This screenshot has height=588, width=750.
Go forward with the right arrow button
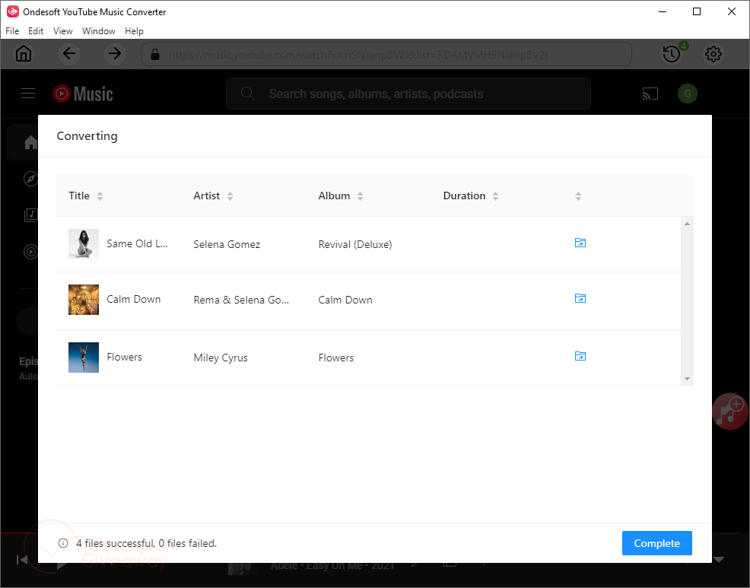click(x=115, y=53)
